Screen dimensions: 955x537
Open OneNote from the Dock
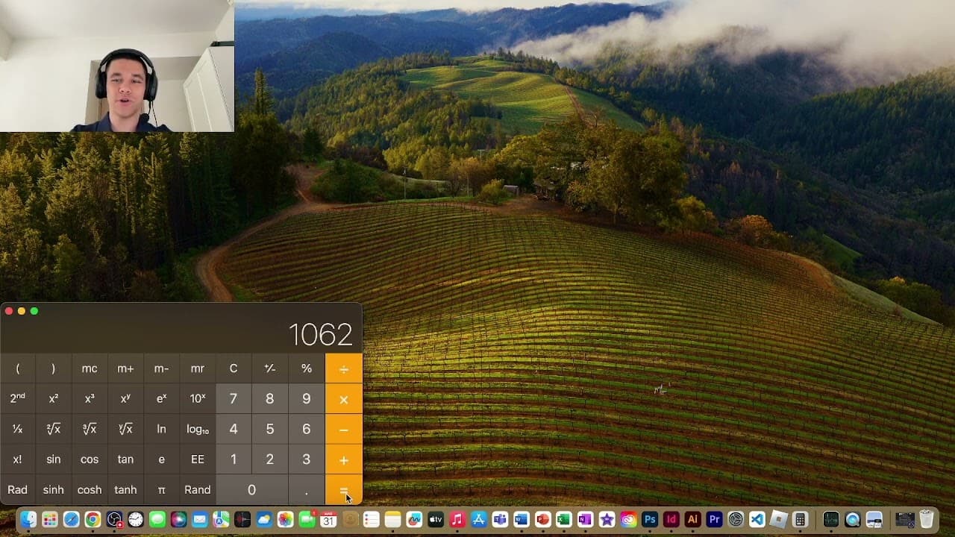point(585,520)
